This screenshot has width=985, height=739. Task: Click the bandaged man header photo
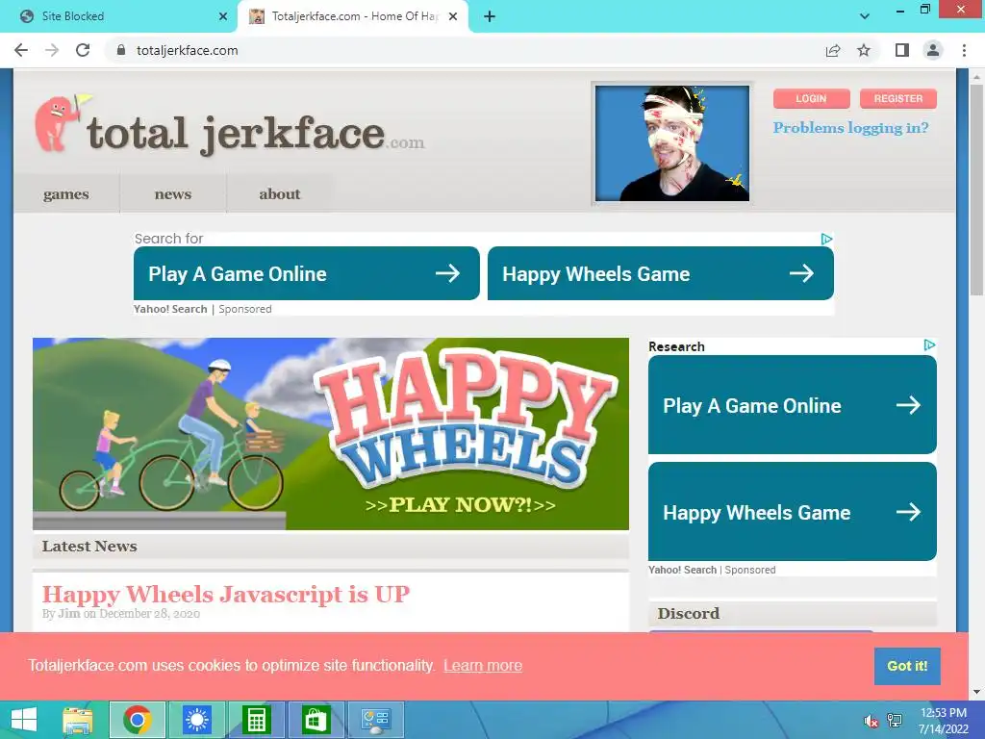coord(672,143)
